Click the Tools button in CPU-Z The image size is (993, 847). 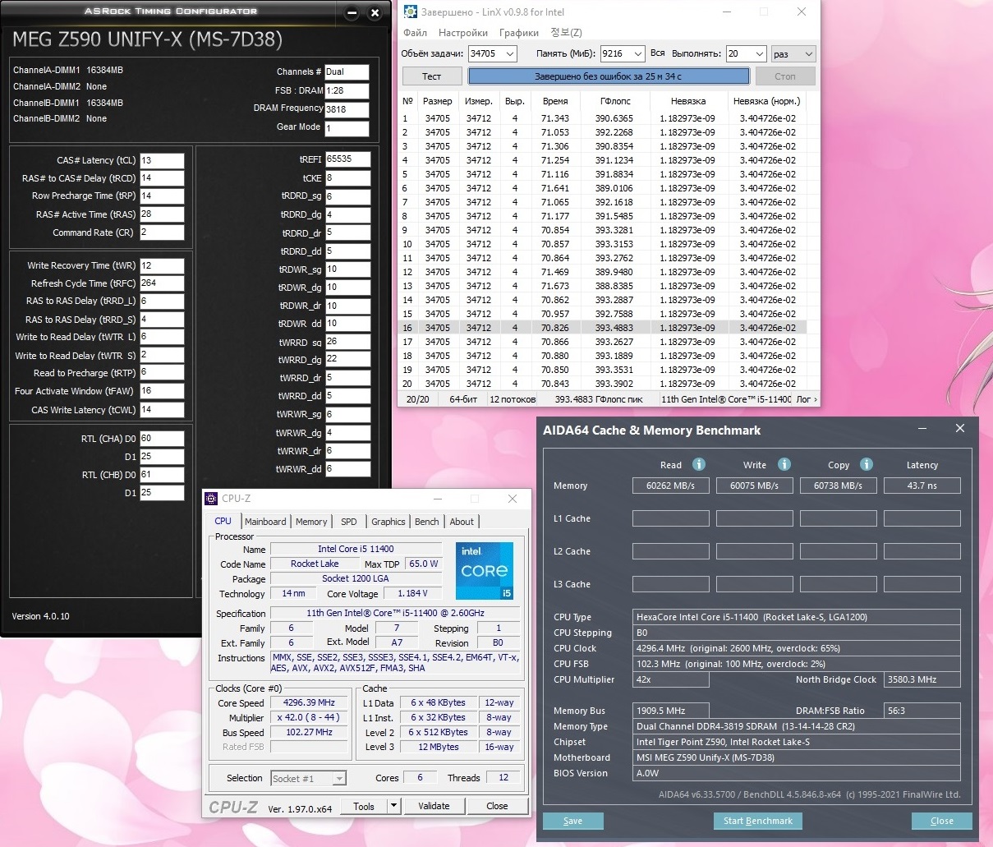click(x=364, y=806)
